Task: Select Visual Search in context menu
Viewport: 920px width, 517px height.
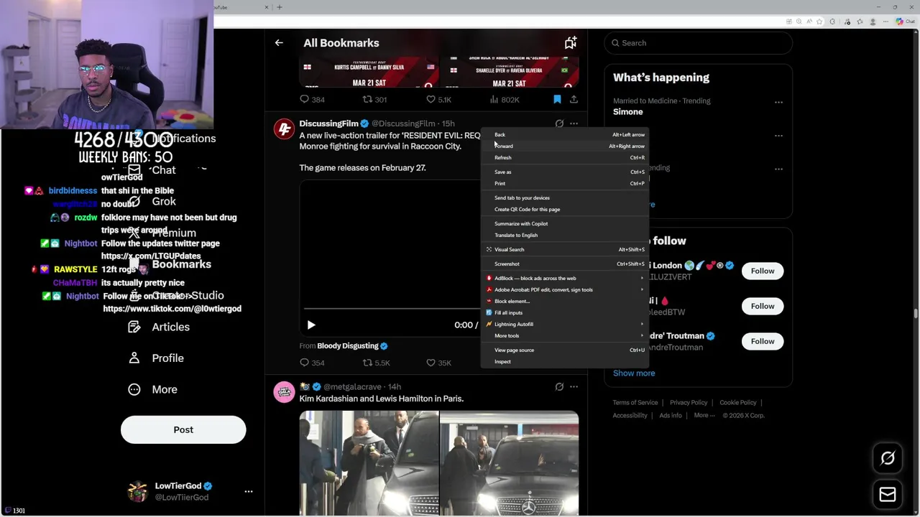Action: [564, 249]
